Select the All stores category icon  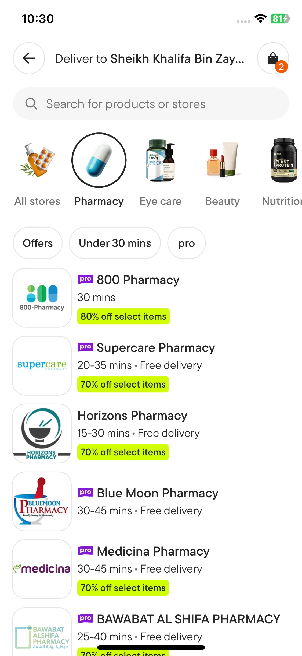pos(37,160)
